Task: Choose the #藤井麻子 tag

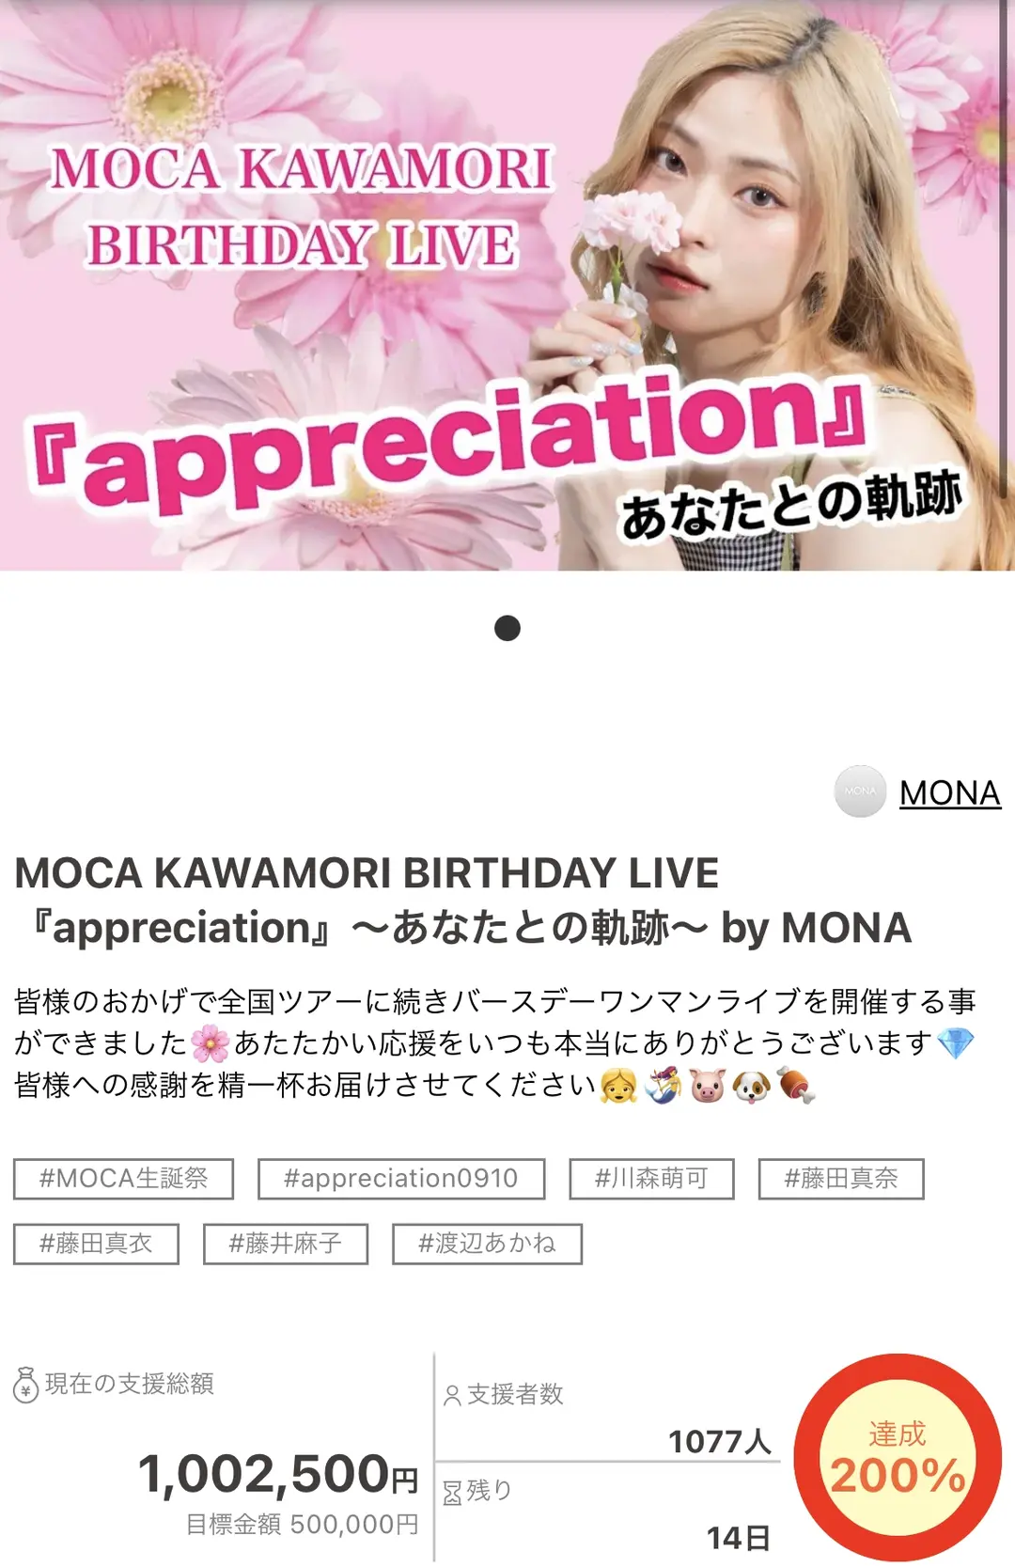Action: point(286,1244)
